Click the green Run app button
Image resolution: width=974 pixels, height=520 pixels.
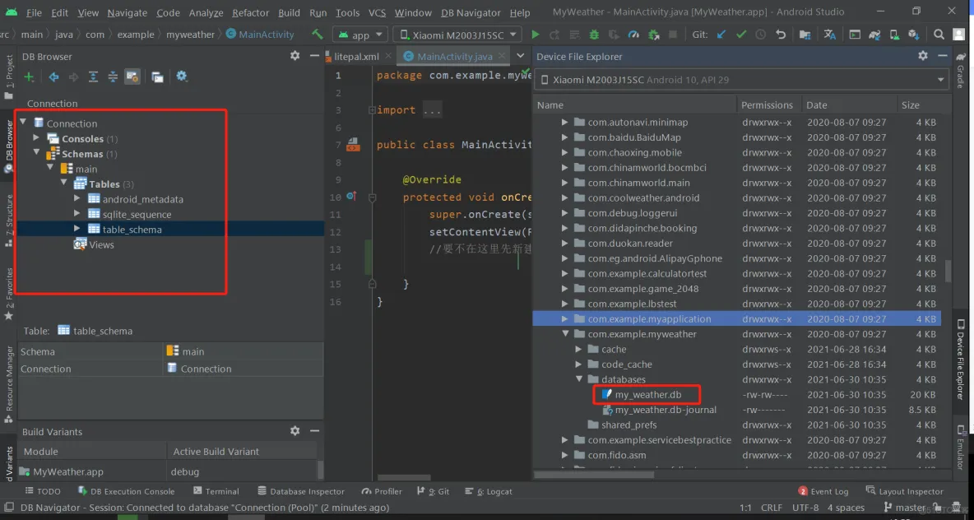pos(536,35)
